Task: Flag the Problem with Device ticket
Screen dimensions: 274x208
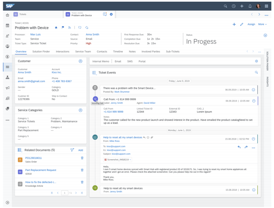Action: (63, 28)
